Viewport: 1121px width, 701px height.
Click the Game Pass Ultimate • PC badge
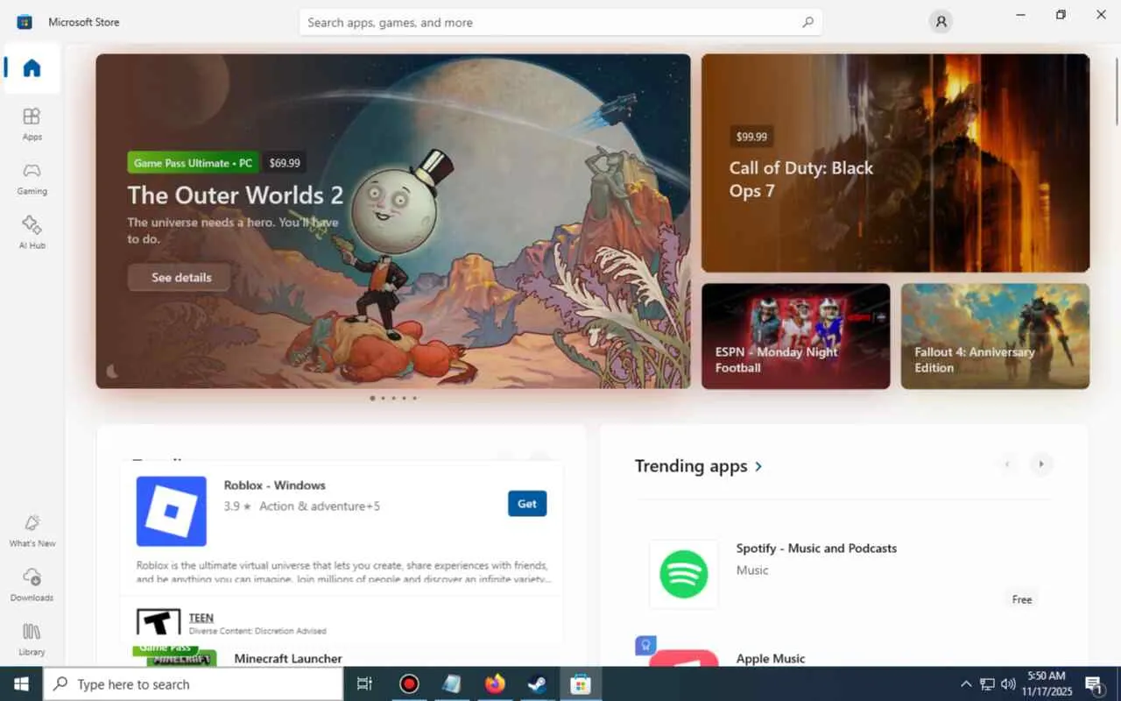coord(193,163)
